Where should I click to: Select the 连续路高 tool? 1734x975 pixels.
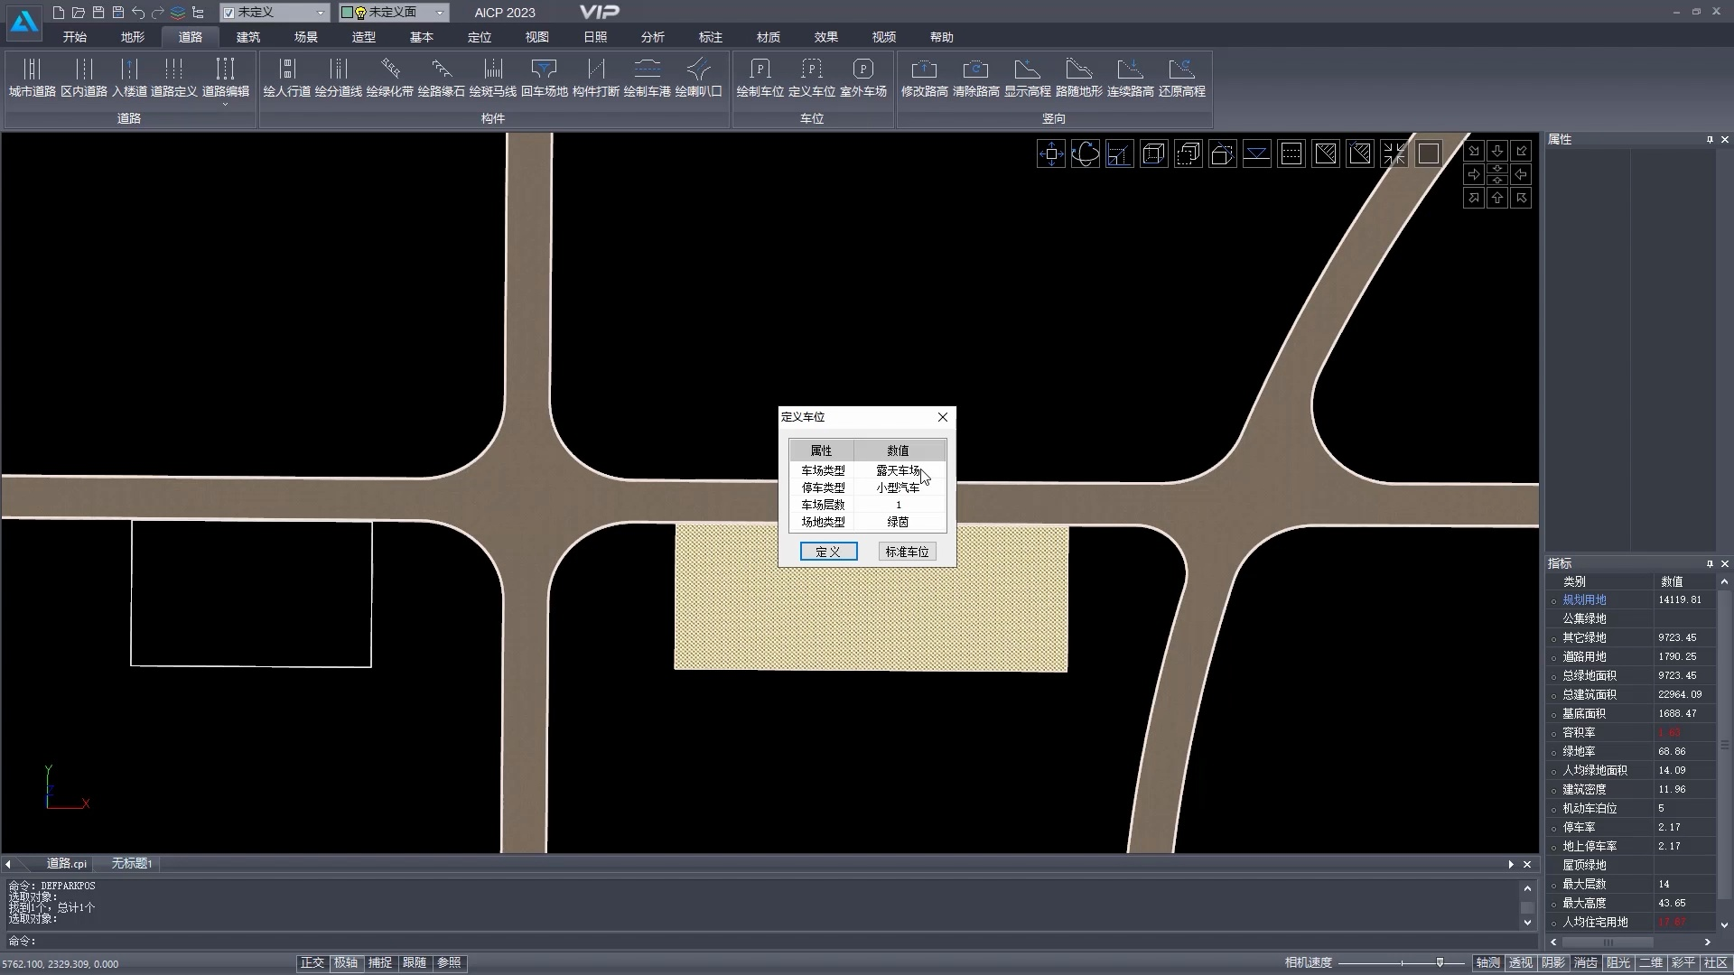point(1131,78)
